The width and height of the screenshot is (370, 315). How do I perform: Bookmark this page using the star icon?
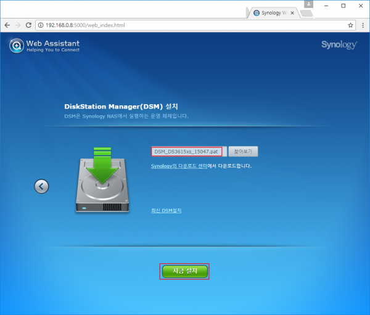coord(350,25)
